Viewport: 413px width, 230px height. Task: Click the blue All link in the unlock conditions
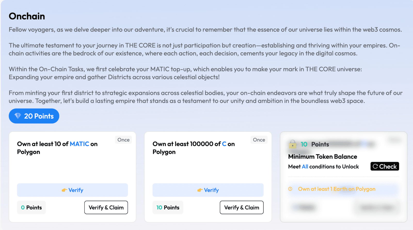305,166
